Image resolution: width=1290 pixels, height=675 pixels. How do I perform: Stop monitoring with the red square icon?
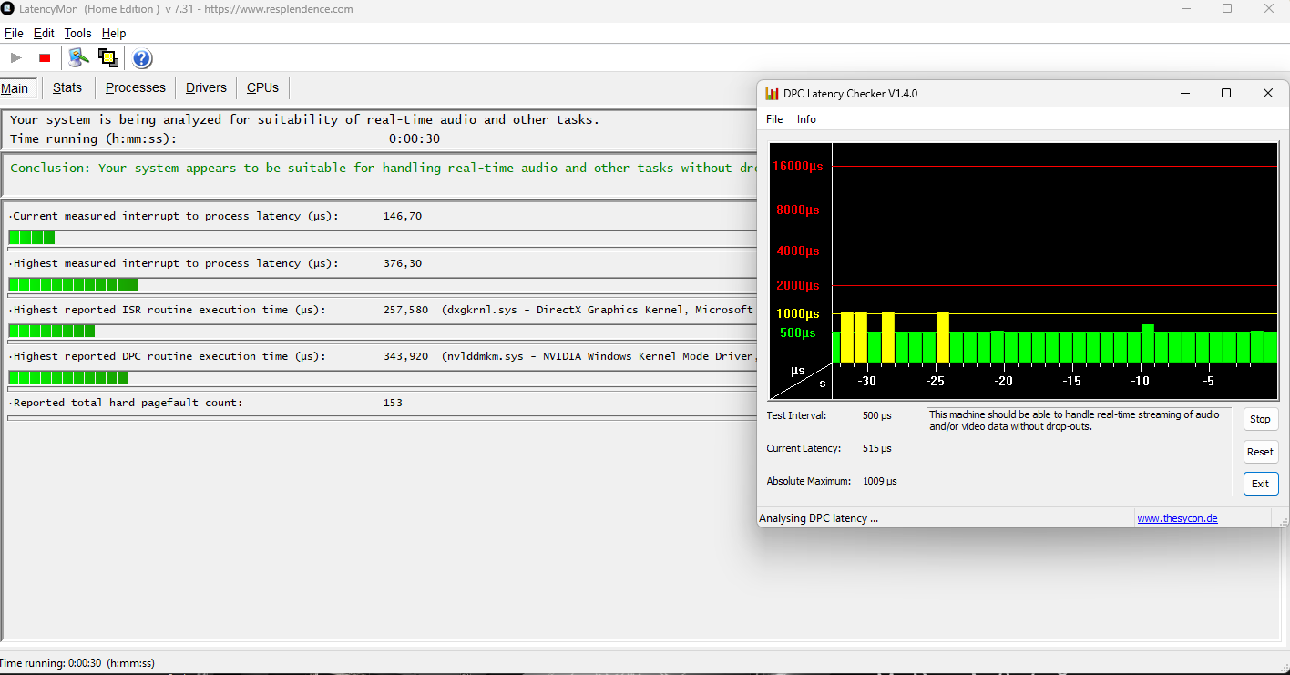coord(45,58)
